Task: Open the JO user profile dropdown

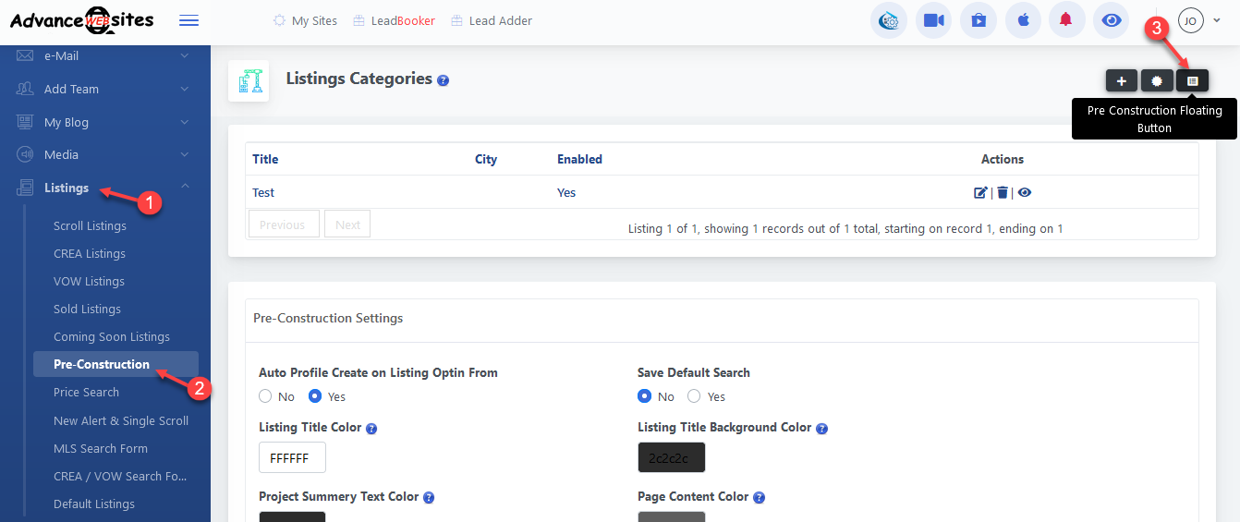Action: [1199, 20]
